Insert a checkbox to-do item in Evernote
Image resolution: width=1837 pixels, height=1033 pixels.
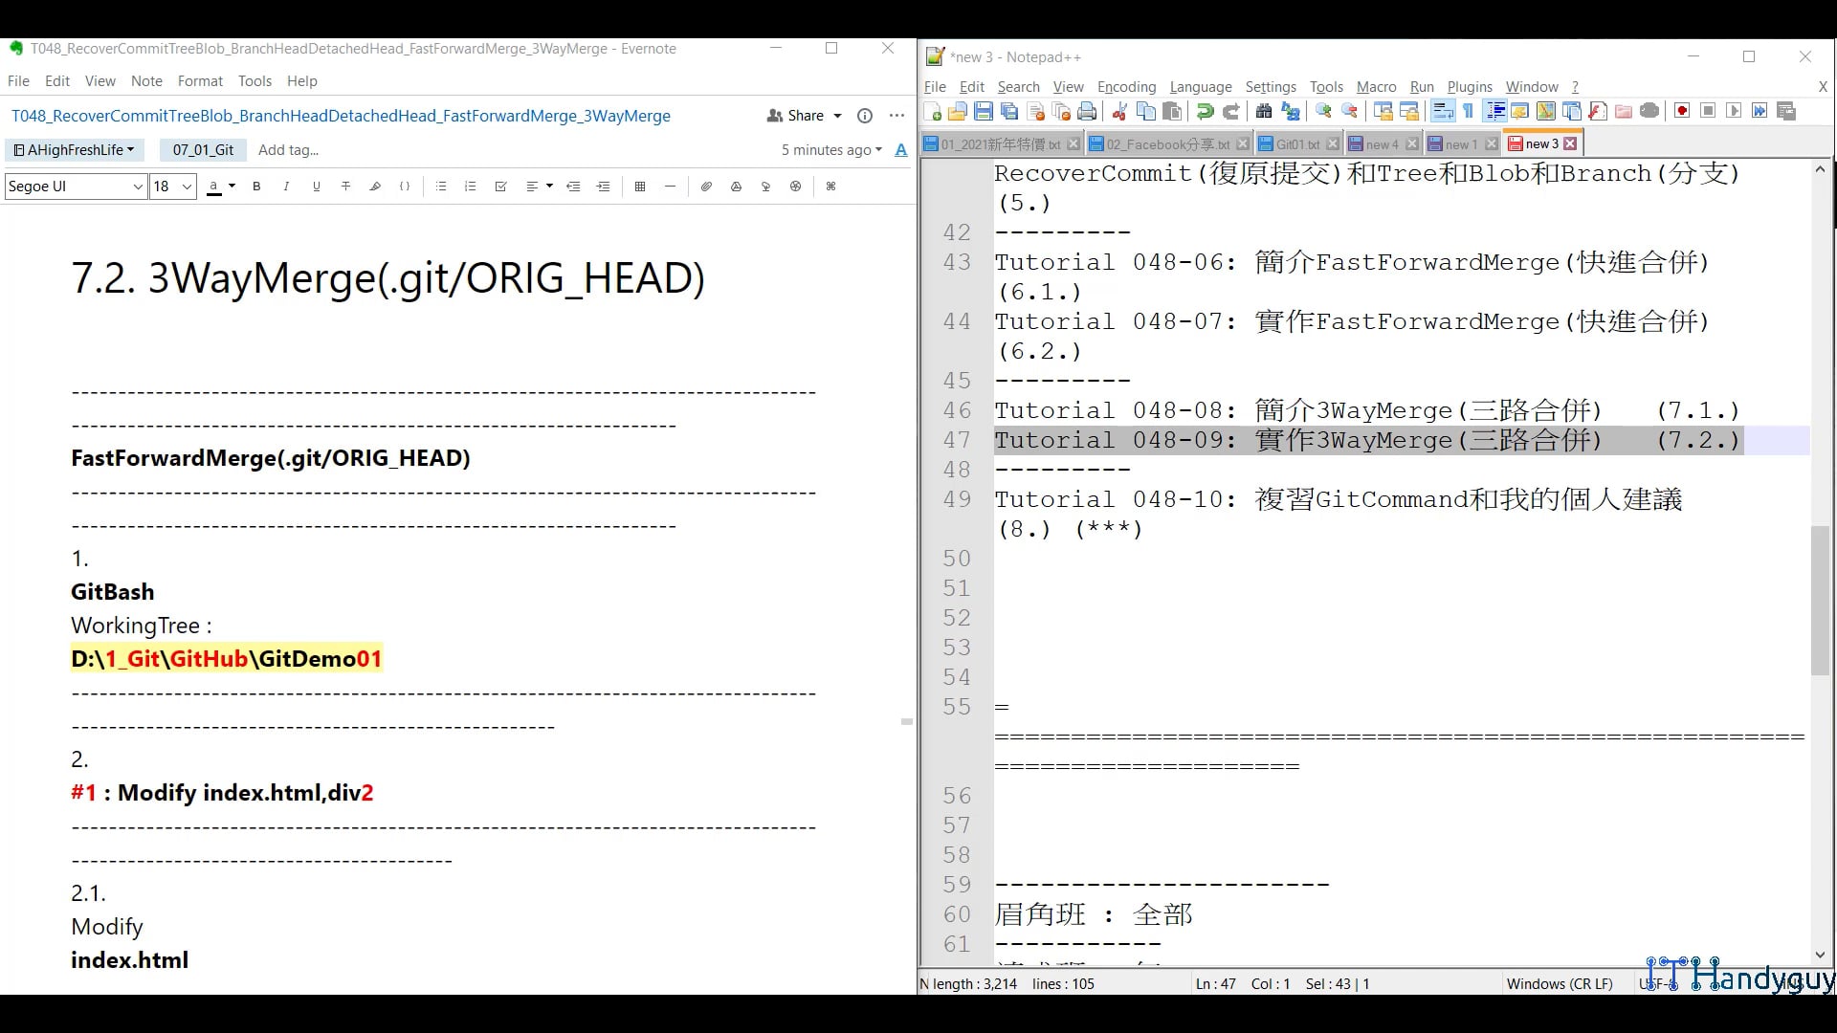click(x=500, y=187)
